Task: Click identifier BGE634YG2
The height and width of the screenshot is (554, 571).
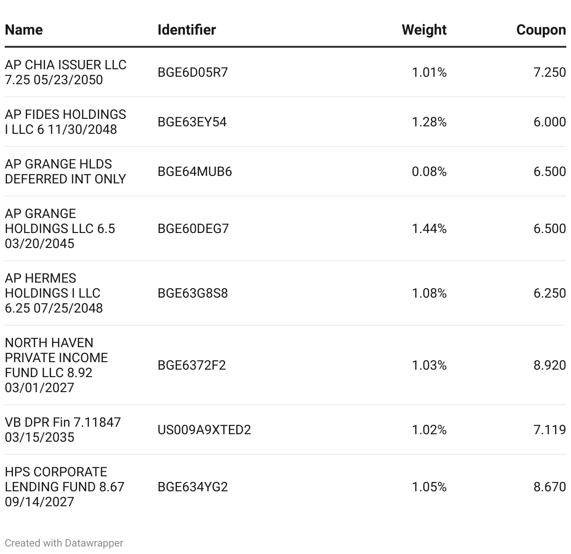Action: tap(193, 487)
